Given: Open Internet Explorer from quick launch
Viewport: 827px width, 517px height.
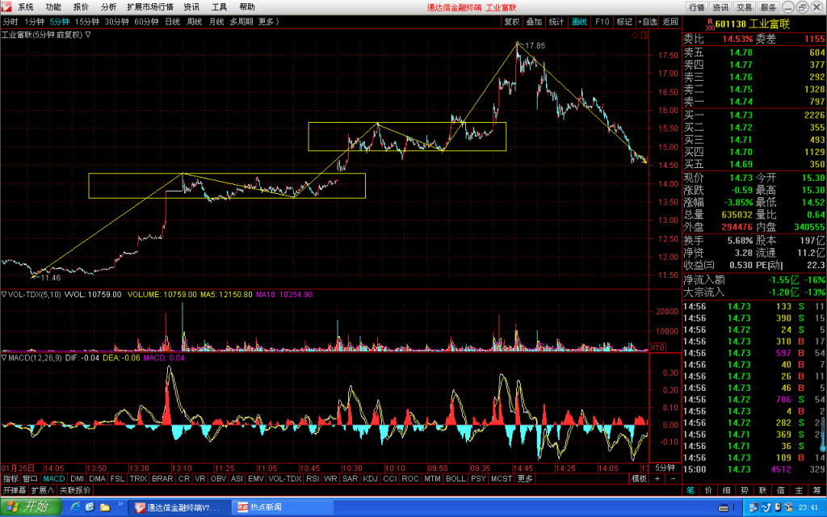Looking at the screenshot, I should (x=75, y=507).
